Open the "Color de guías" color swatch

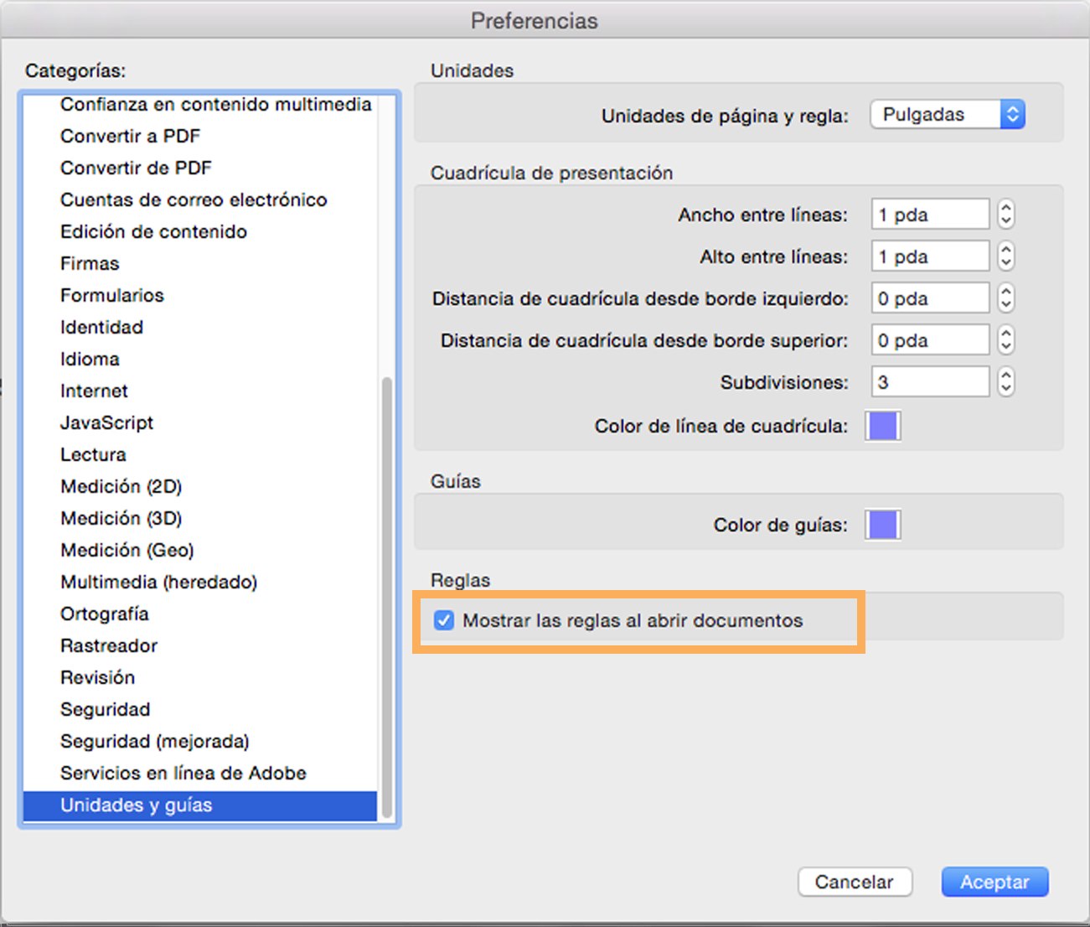(x=883, y=524)
